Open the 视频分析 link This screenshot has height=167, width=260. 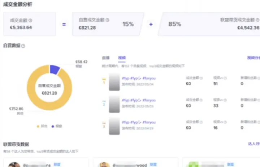(253, 58)
